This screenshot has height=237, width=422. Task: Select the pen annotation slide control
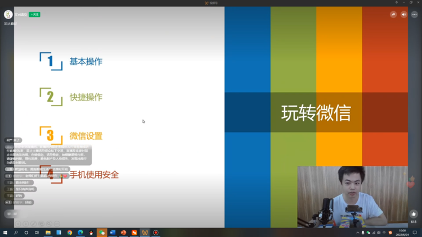pyautogui.click(x=34, y=224)
